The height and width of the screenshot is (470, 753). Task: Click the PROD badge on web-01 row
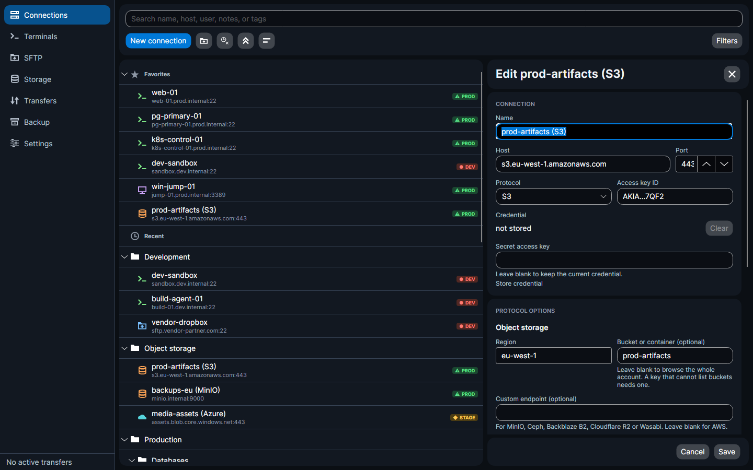pos(465,97)
